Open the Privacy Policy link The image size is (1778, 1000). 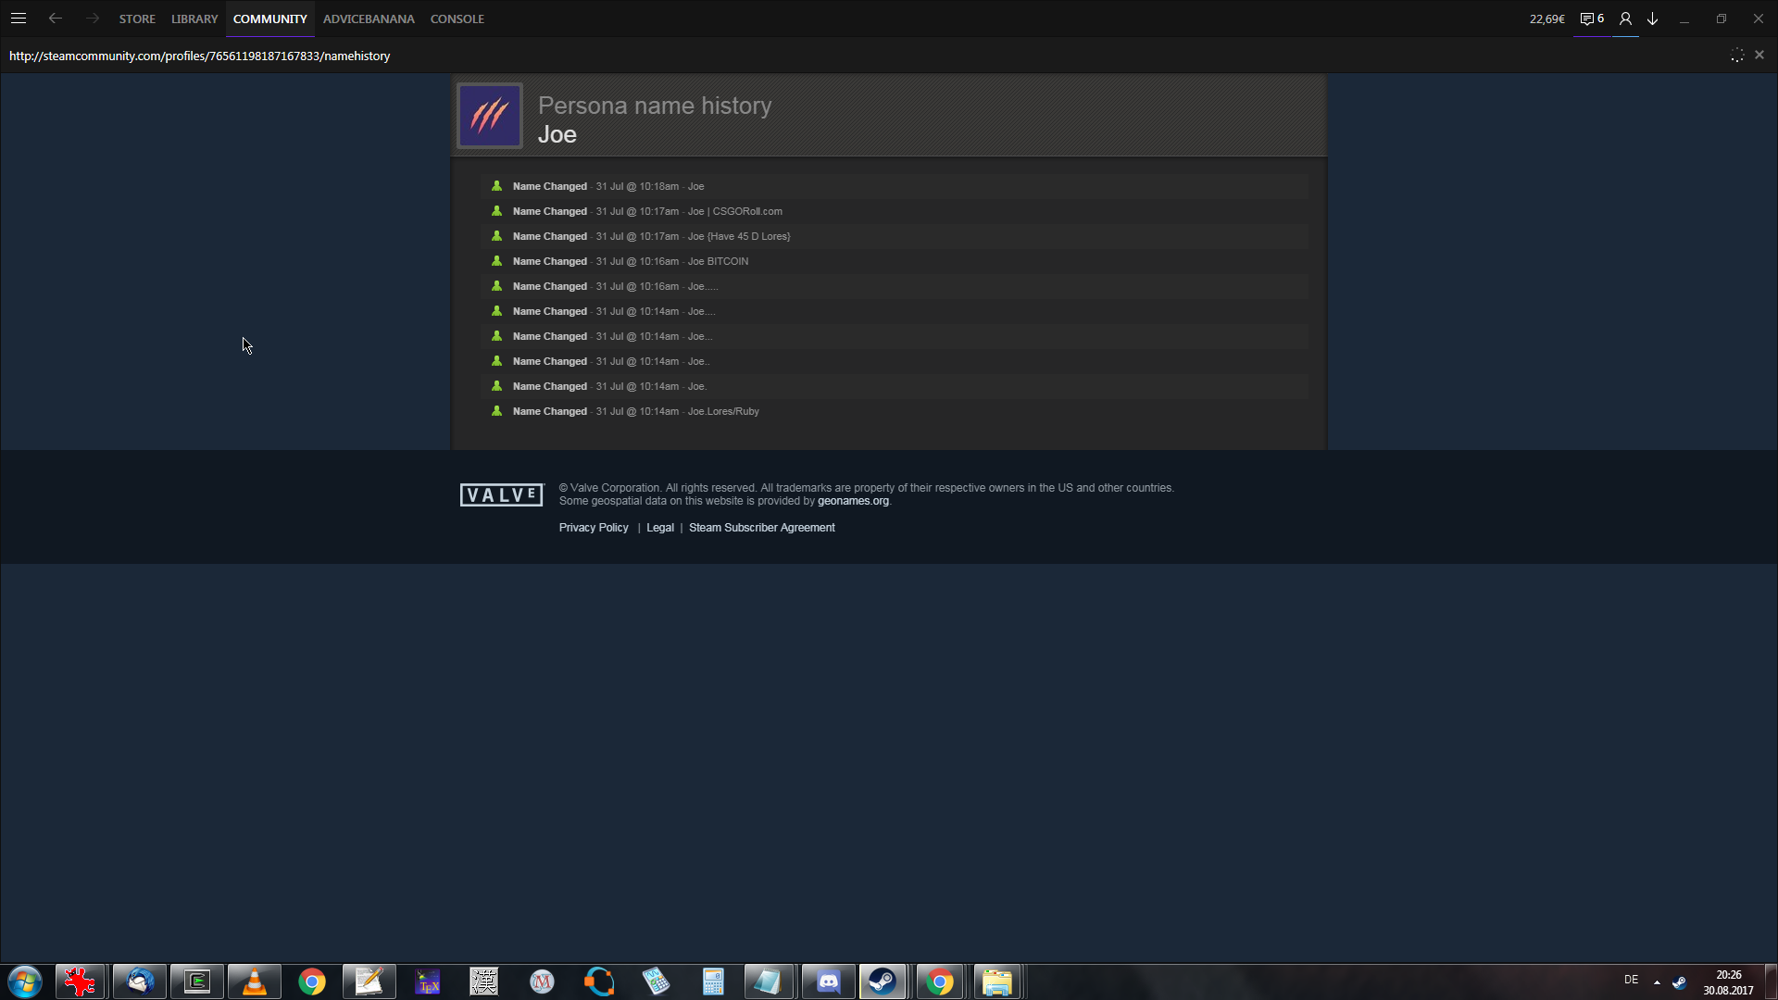(594, 528)
